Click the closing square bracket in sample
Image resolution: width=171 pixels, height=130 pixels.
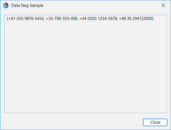coord(153,19)
